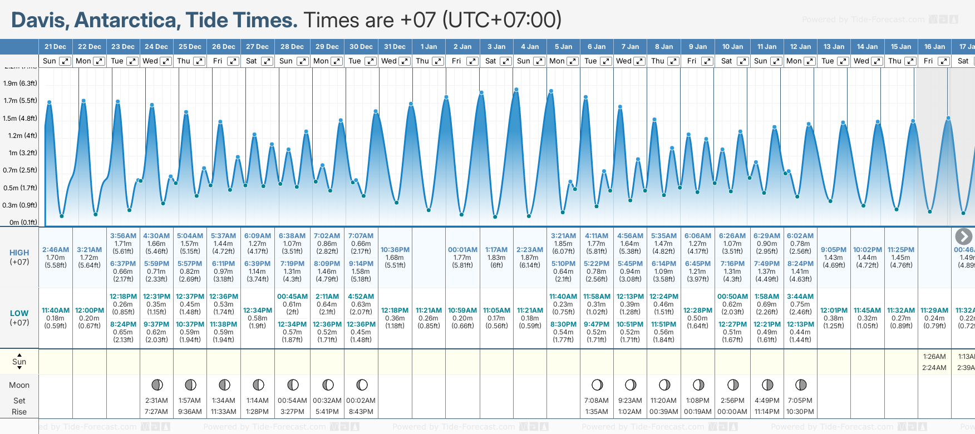Click the 10:36PM high tide entry
Screen dimensions: 975x434
(x=395, y=250)
